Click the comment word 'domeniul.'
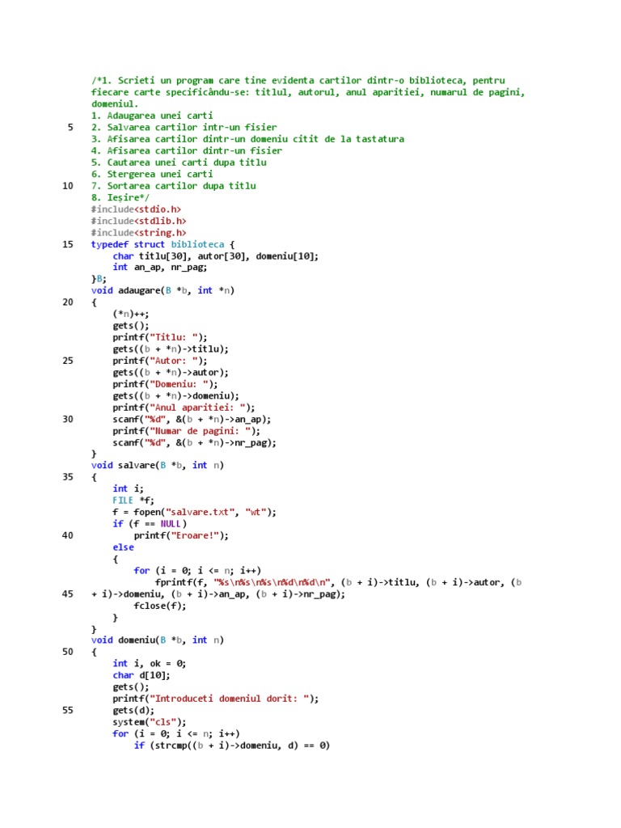This screenshot has height=828, width=621. coord(115,104)
